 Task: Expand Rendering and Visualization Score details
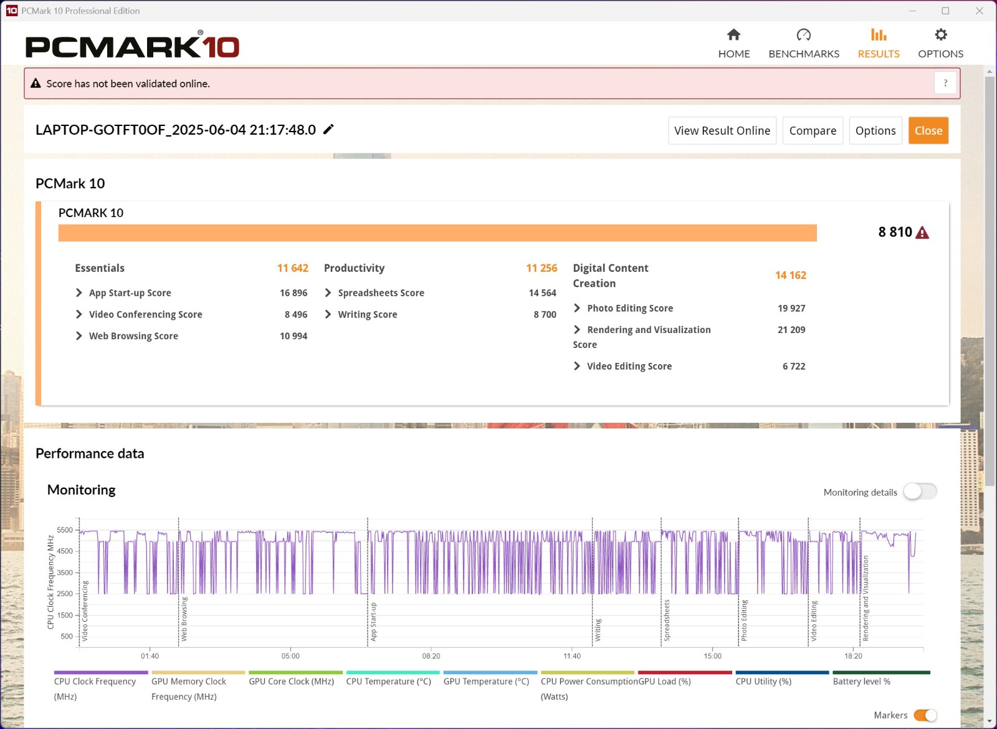click(577, 329)
